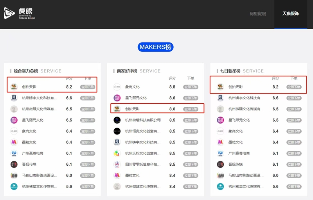Viewport: 313px width, 200px height.
Task: Open 吾视传媒 name in 综合实力总榜
Action: coord(29,165)
